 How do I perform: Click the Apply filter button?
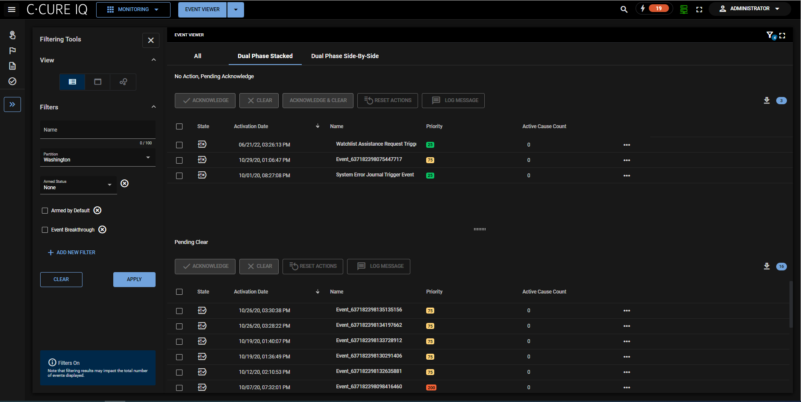click(134, 279)
